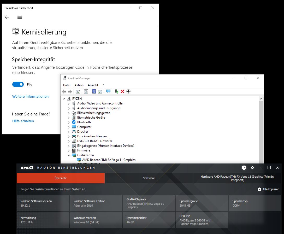Click the forward arrow in Geräte-Manager toolbar
The width and height of the screenshot is (284, 234).
click(70, 91)
